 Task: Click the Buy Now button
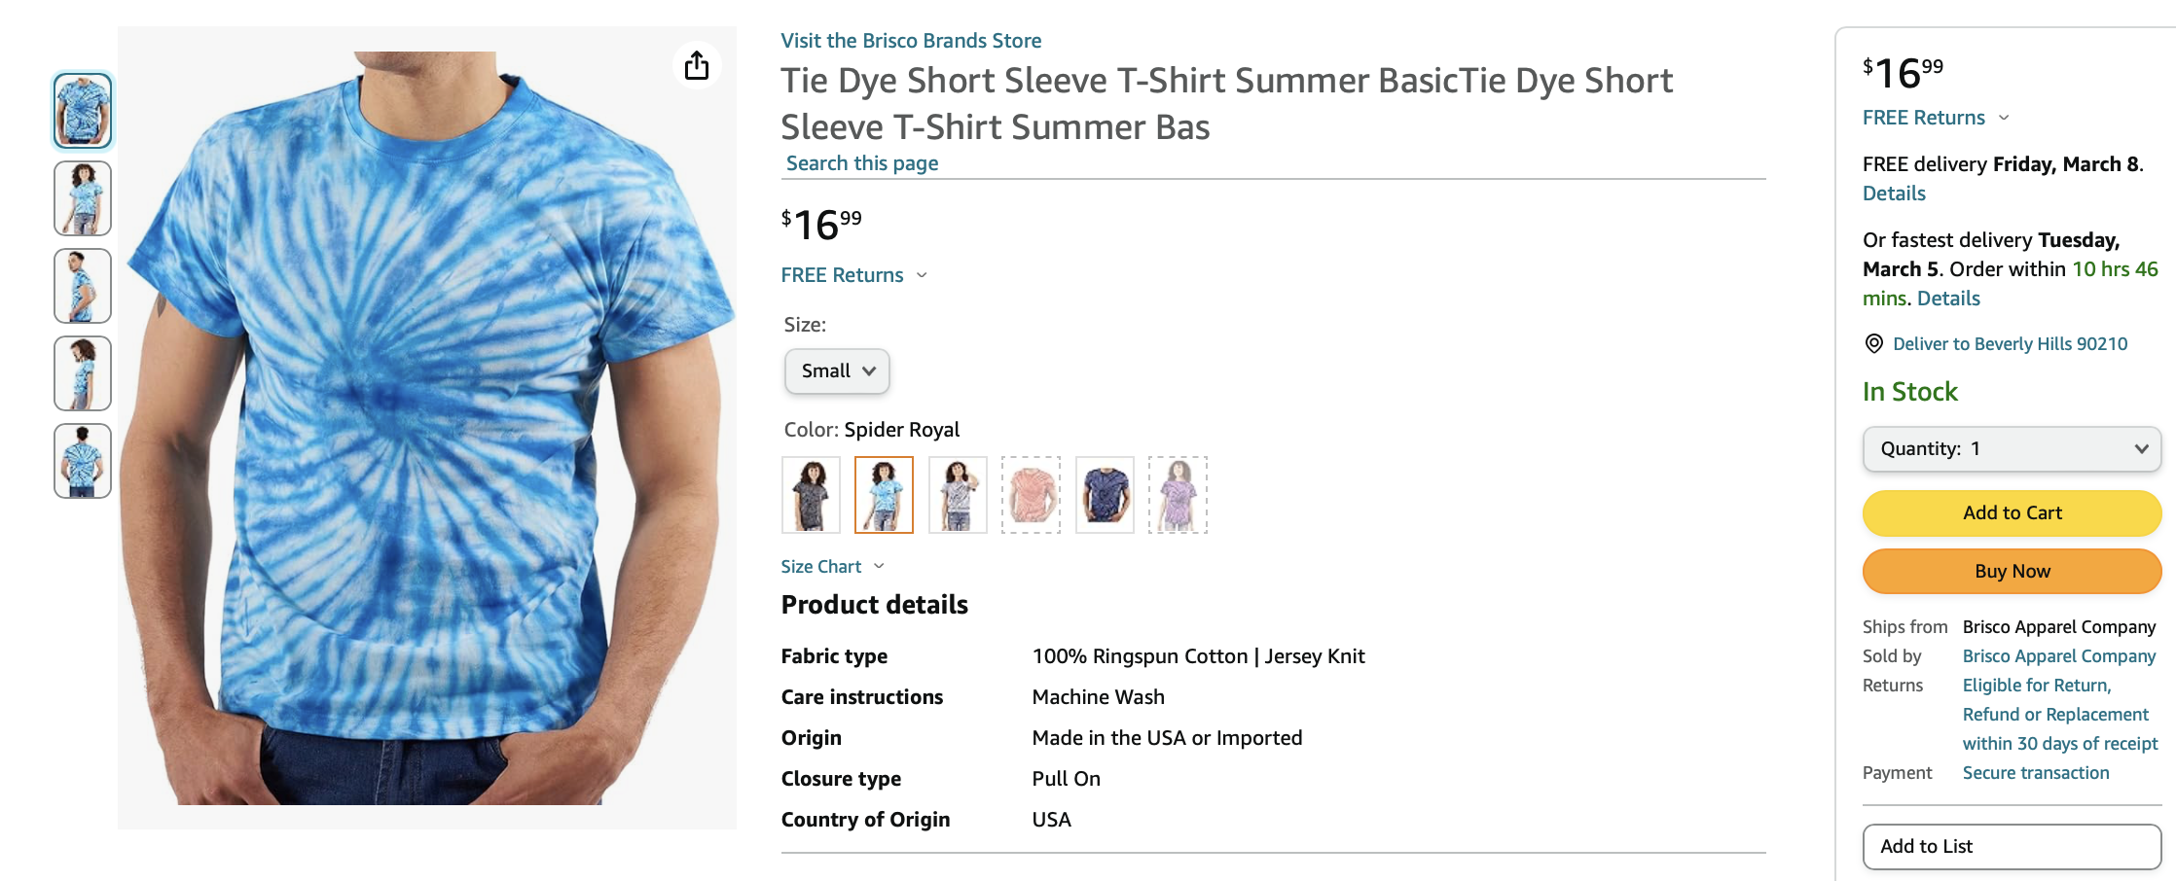pyautogui.click(x=2012, y=572)
